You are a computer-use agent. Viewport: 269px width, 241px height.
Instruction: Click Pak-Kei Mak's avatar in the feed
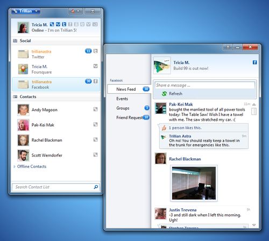pyautogui.click(x=160, y=108)
